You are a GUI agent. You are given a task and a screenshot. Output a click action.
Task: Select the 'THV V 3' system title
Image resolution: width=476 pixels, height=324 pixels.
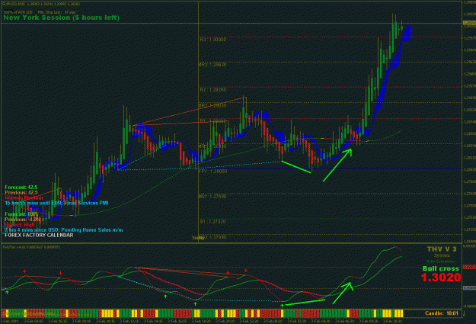click(x=442, y=249)
